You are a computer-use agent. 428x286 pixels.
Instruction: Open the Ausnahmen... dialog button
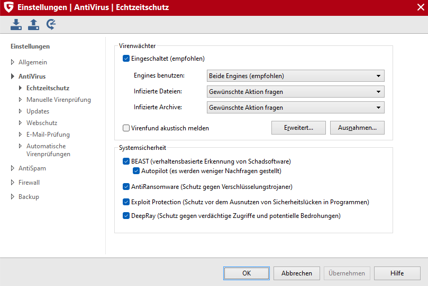click(x=357, y=128)
